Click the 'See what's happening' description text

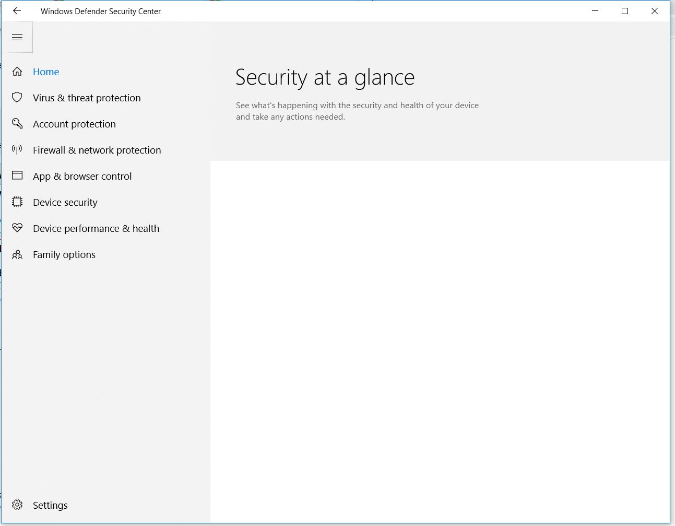(357, 111)
